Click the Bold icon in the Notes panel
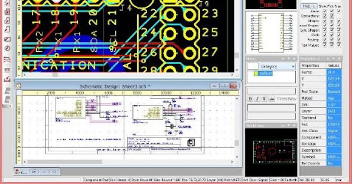 [x=251, y=99]
